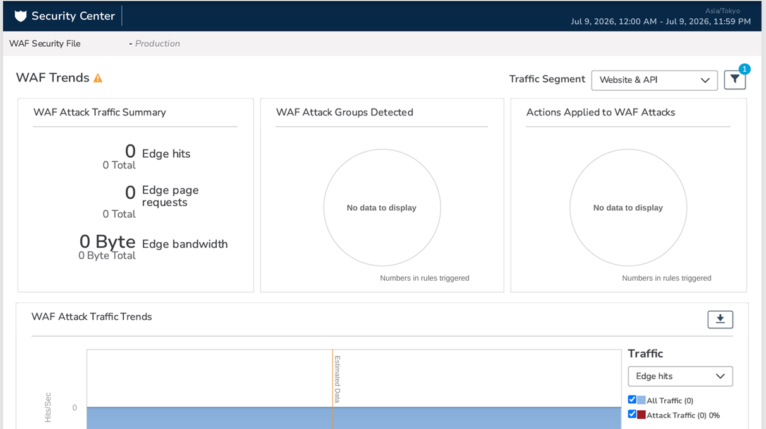766x429 pixels.
Task: Open the Traffic Segment dropdown
Action: 654,80
